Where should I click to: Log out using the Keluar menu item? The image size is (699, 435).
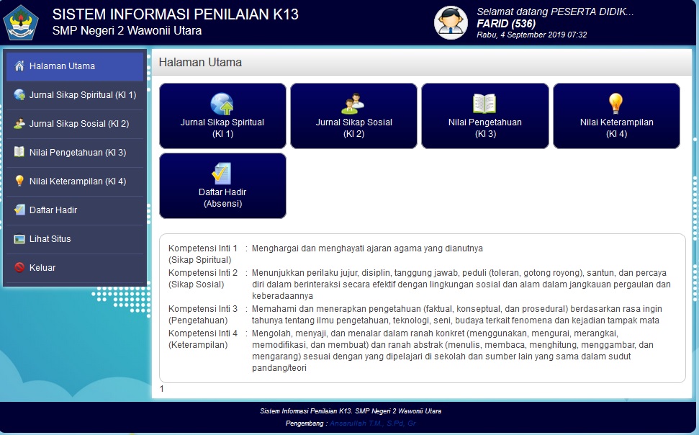[x=42, y=268]
